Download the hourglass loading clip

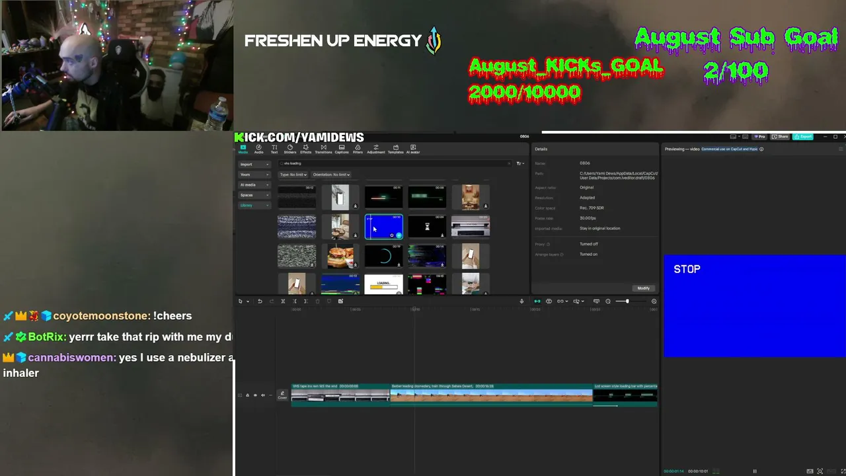442,235
